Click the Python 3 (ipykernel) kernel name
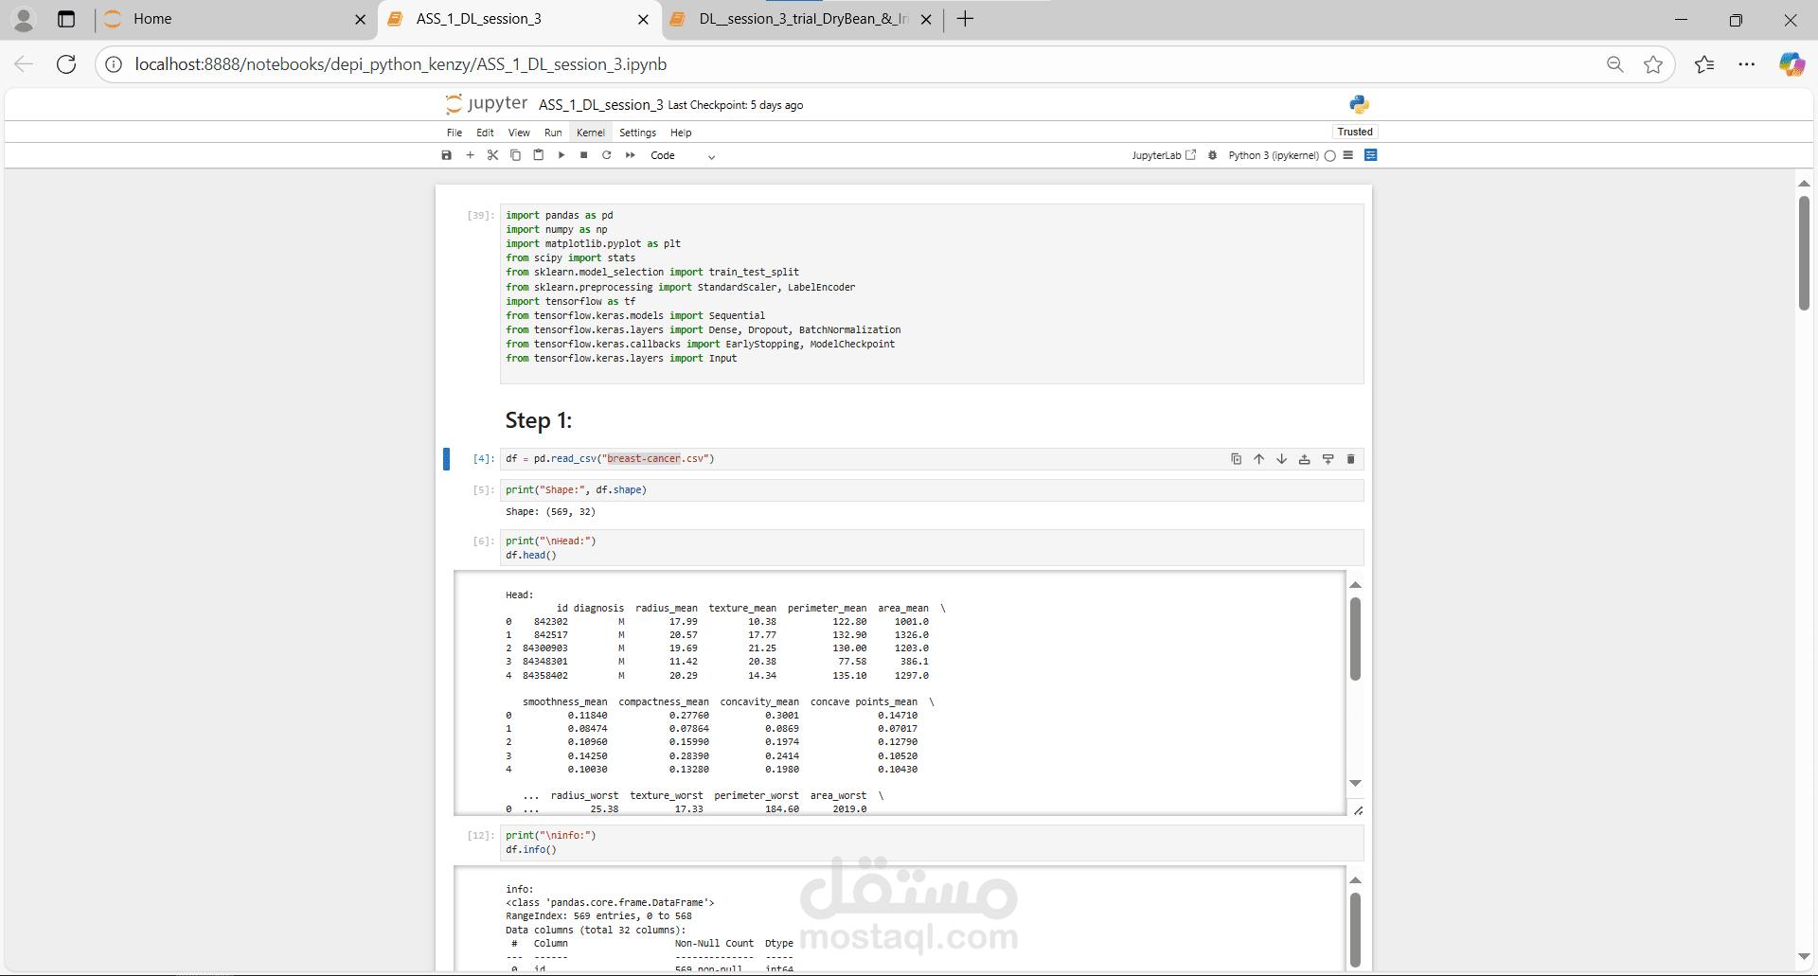1818x976 pixels. click(x=1273, y=155)
